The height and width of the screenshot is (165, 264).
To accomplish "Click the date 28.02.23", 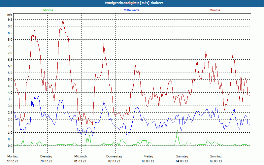I will (x=46, y=161).
